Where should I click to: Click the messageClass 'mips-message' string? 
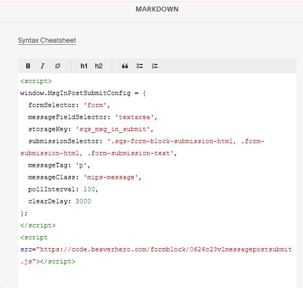point(110,177)
